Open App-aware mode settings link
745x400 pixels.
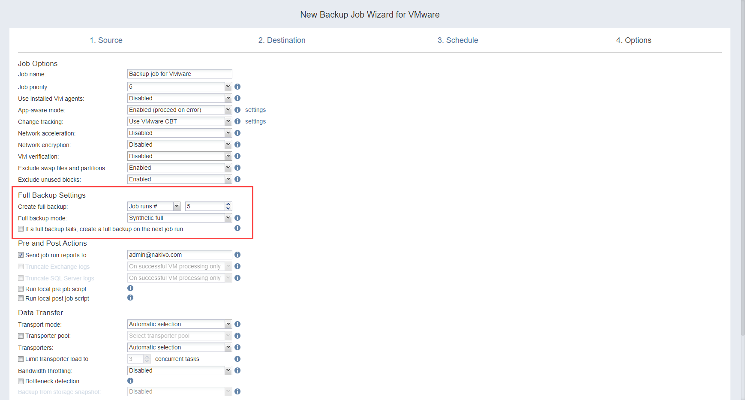click(255, 110)
